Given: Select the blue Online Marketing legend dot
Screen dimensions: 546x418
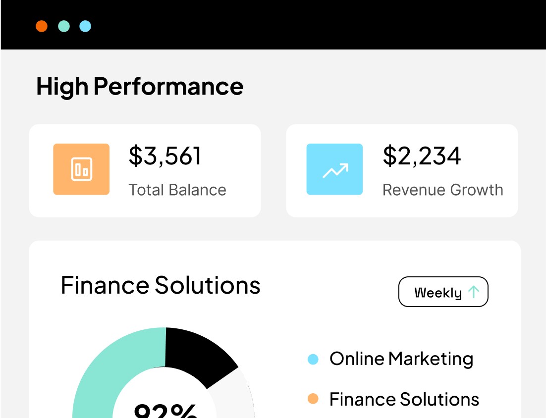Looking at the screenshot, I should (x=313, y=359).
